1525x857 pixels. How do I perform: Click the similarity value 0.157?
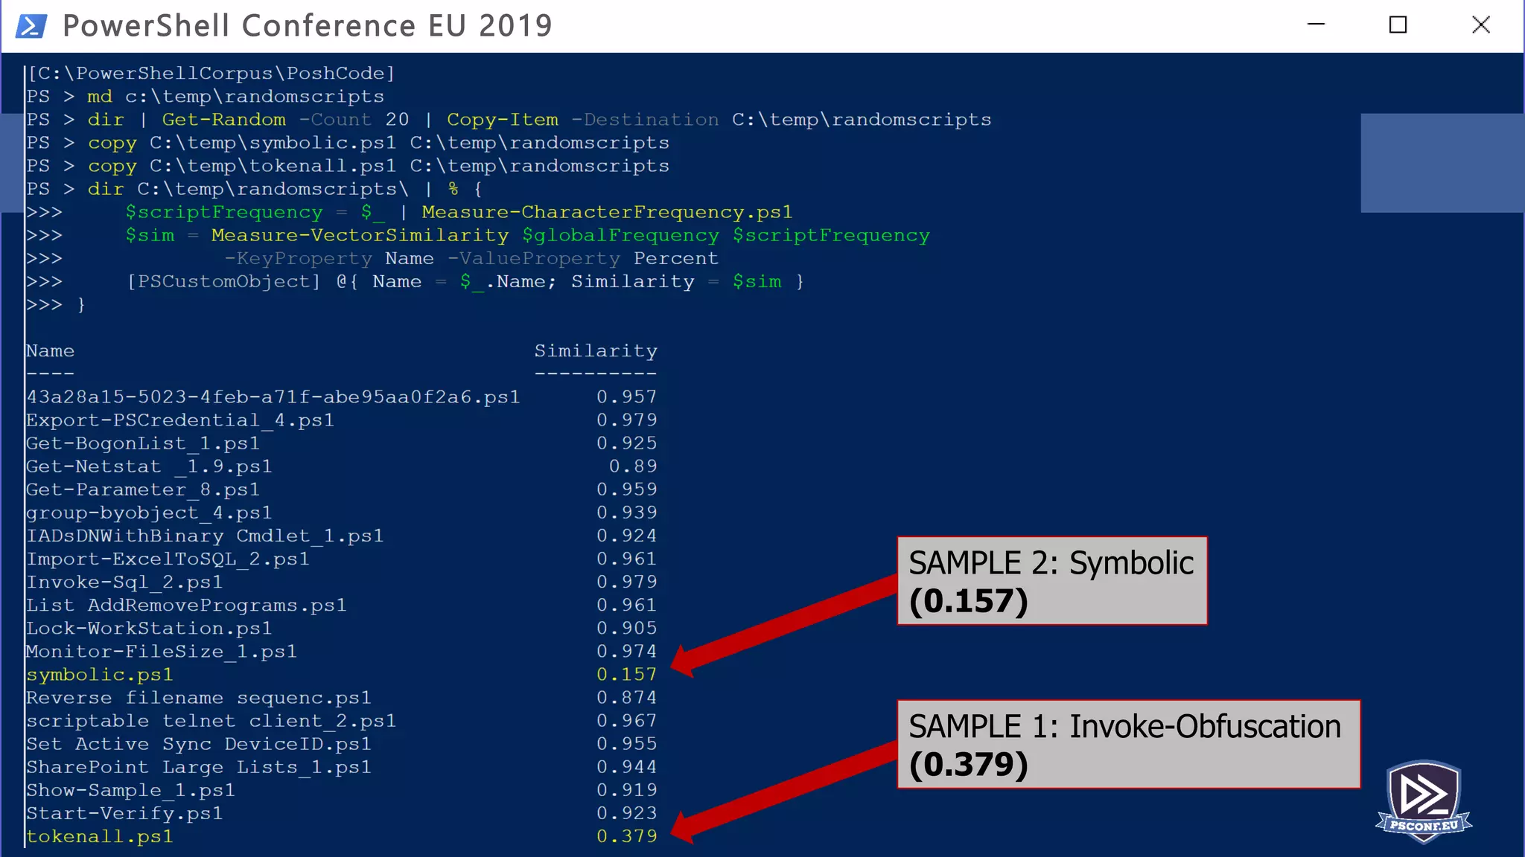[x=627, y=675]
